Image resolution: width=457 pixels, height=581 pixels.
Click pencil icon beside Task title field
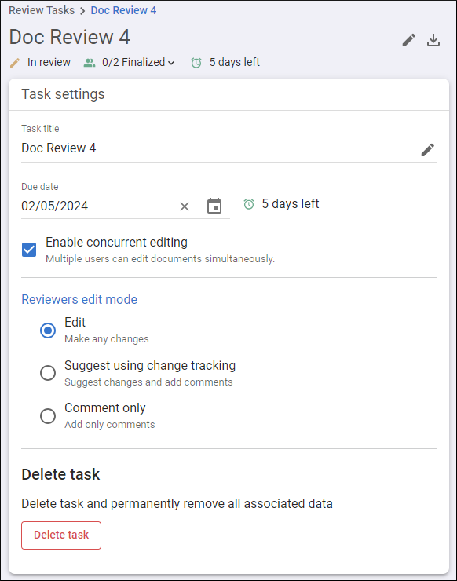click(x=428, y=150)
